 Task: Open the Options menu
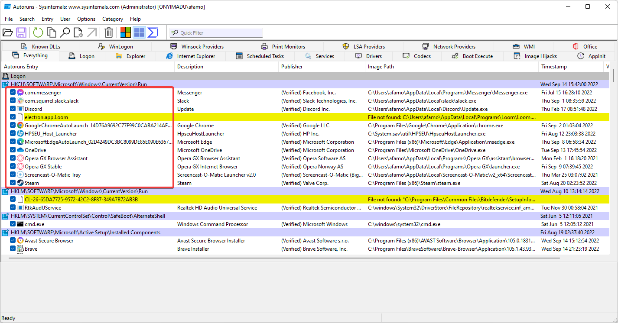pyautogui.click(x=86, y=19)
